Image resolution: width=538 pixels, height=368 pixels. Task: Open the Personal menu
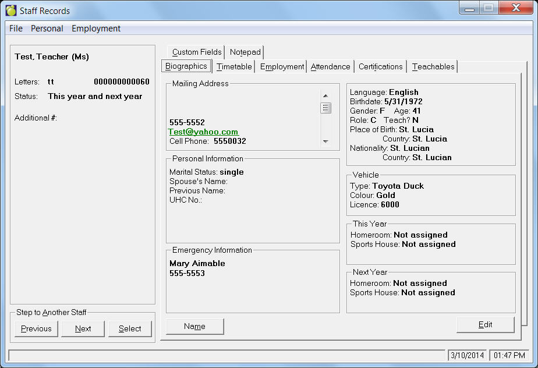(x=47, y=29)
